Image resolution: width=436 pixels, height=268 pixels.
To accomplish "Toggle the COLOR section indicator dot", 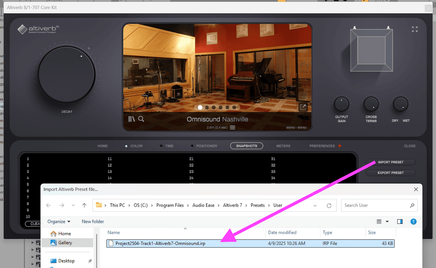I will click(x=126, y=146).
